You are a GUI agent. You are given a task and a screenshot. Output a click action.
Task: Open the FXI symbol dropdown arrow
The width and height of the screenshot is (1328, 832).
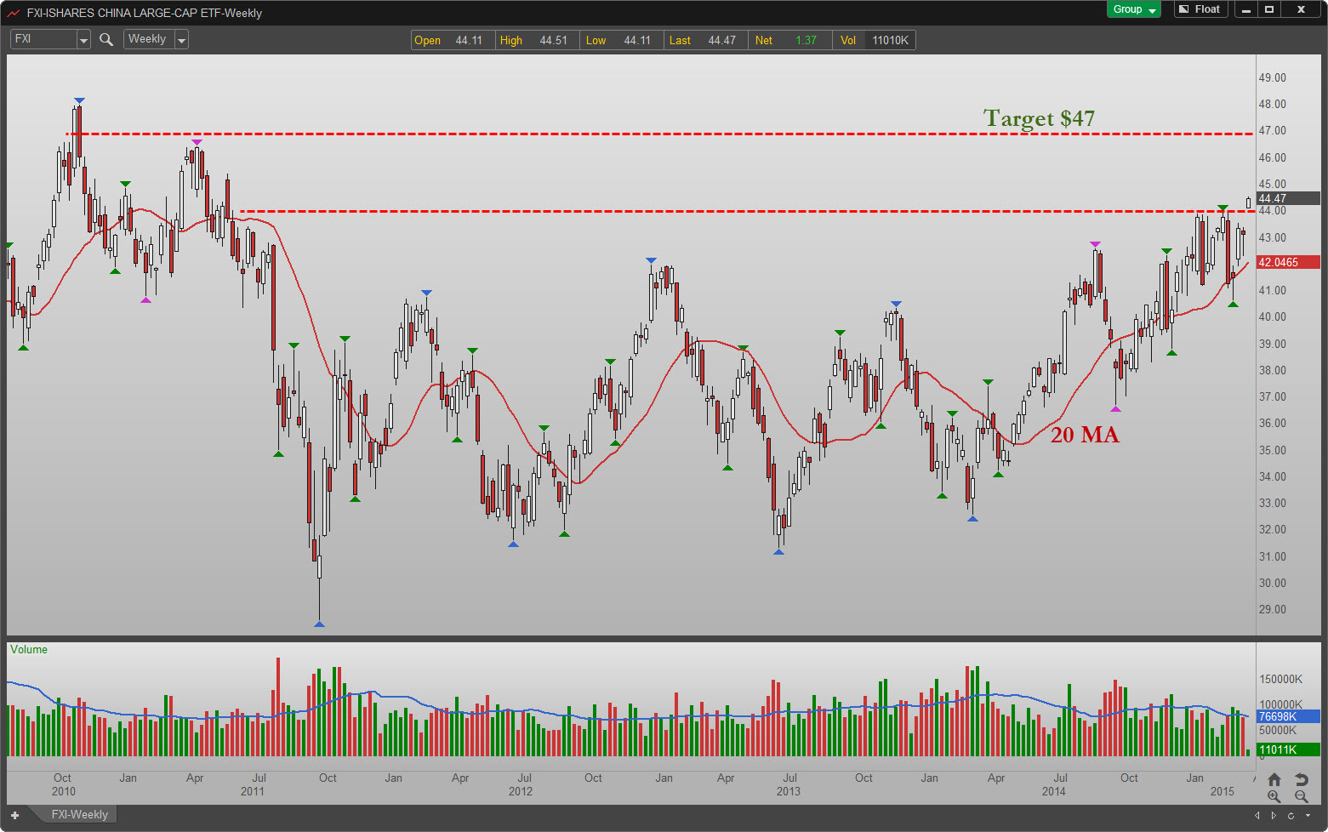click(83, 39)
